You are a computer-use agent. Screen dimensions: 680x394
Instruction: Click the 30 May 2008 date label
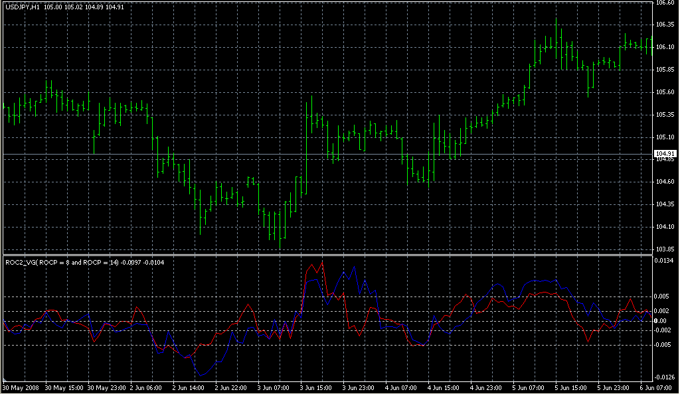coord(21,387)
